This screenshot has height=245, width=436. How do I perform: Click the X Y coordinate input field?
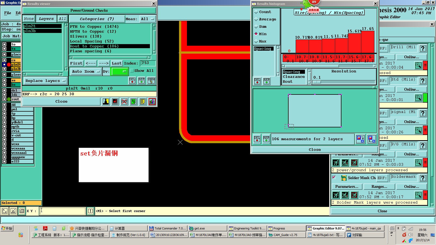click(62, 211)
